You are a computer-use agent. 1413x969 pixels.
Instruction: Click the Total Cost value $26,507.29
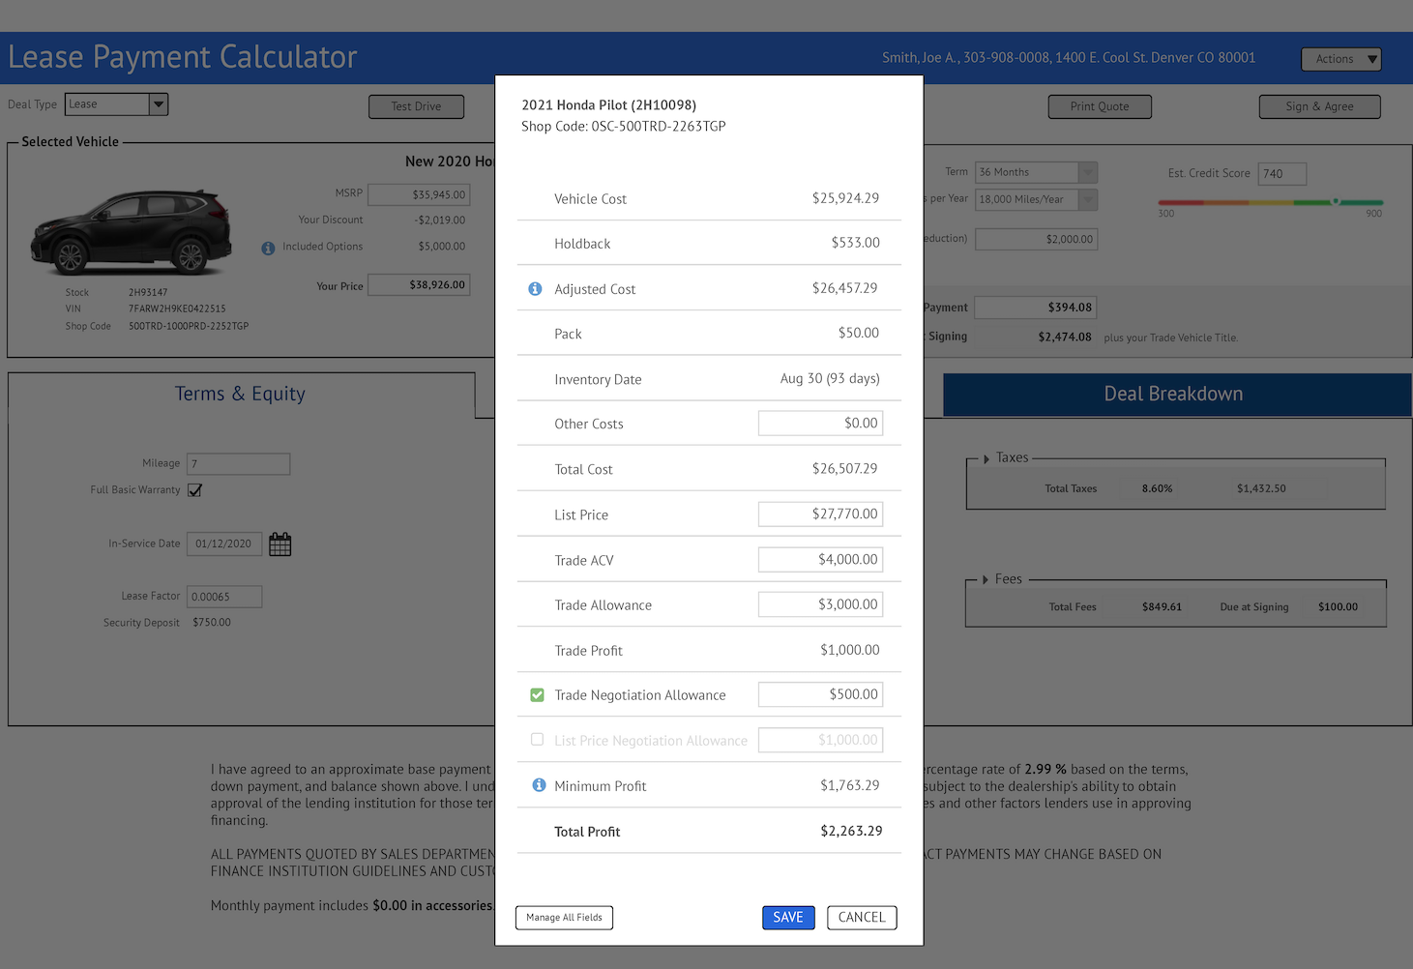(x=845, y=469)
